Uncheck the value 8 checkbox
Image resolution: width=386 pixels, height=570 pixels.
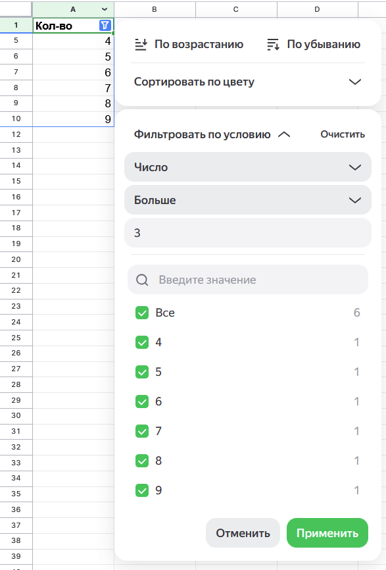tap(142, 461)
